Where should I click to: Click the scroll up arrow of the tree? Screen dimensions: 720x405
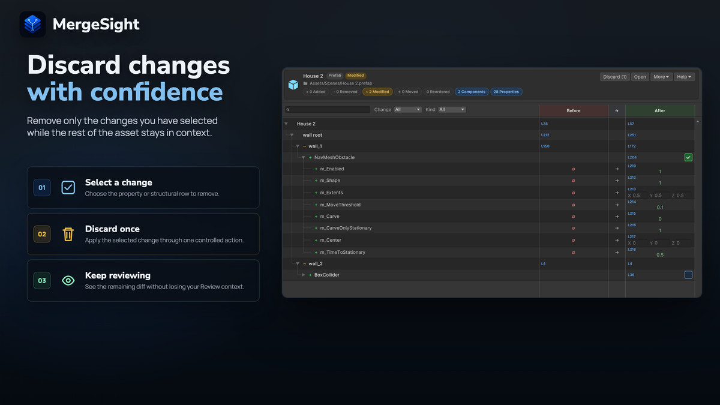click(x=698, y=122)
